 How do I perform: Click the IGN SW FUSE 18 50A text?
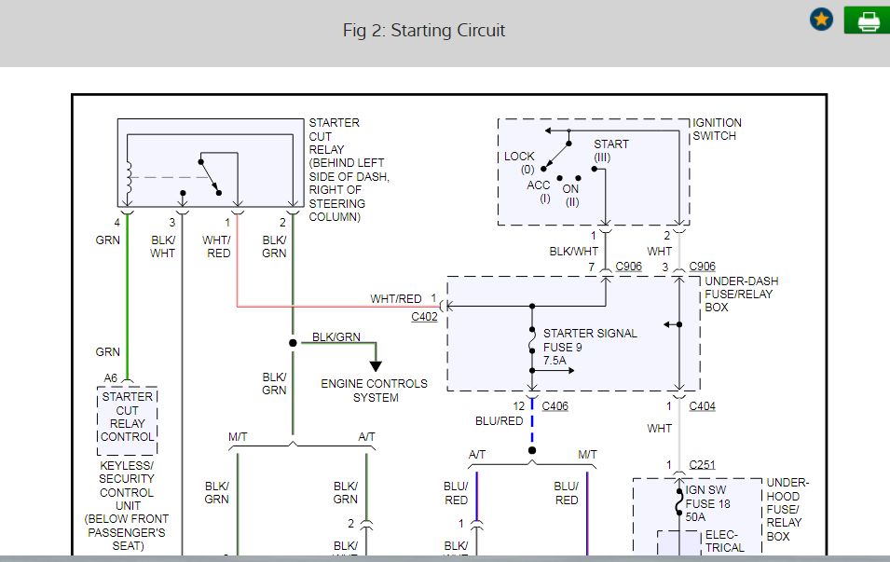(707, 503)
